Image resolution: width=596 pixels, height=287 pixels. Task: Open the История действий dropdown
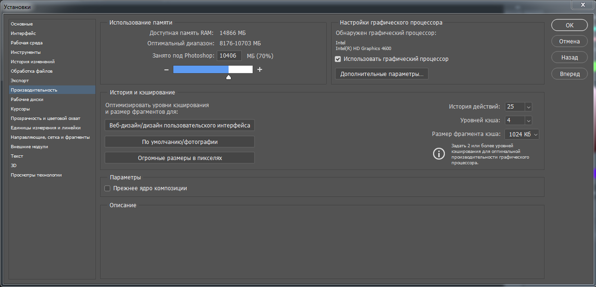pyautogui.click(x=528, y=107)
